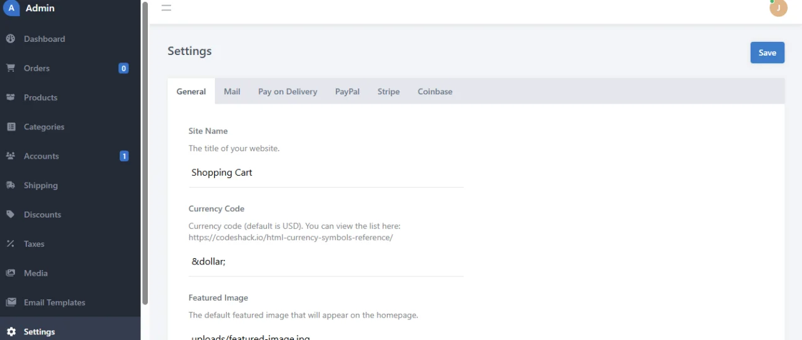The height and width of the screenshot is (340, 802).
Task: Click the Accounts count badge
Action: (124, 156)
